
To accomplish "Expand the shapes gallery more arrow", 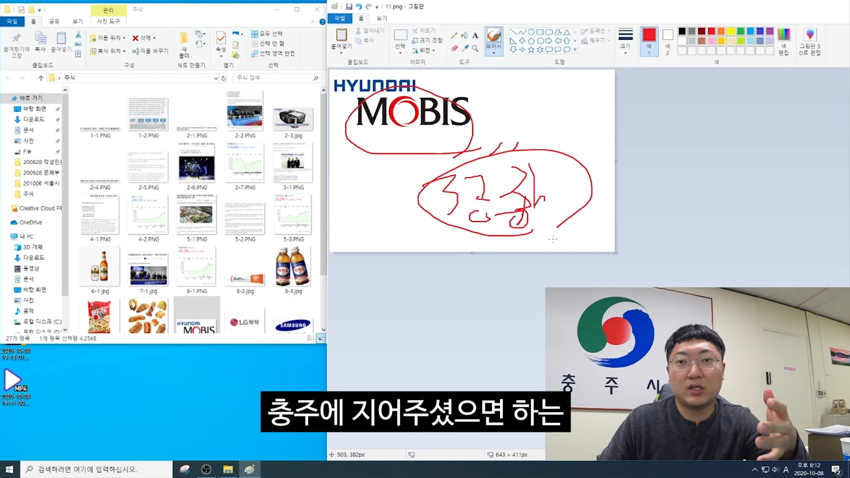I will pyautogui.click(x=575, y=50).
